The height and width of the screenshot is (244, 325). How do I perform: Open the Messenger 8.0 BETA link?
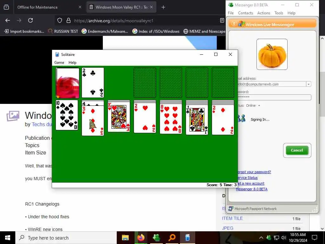pos(252,189)
